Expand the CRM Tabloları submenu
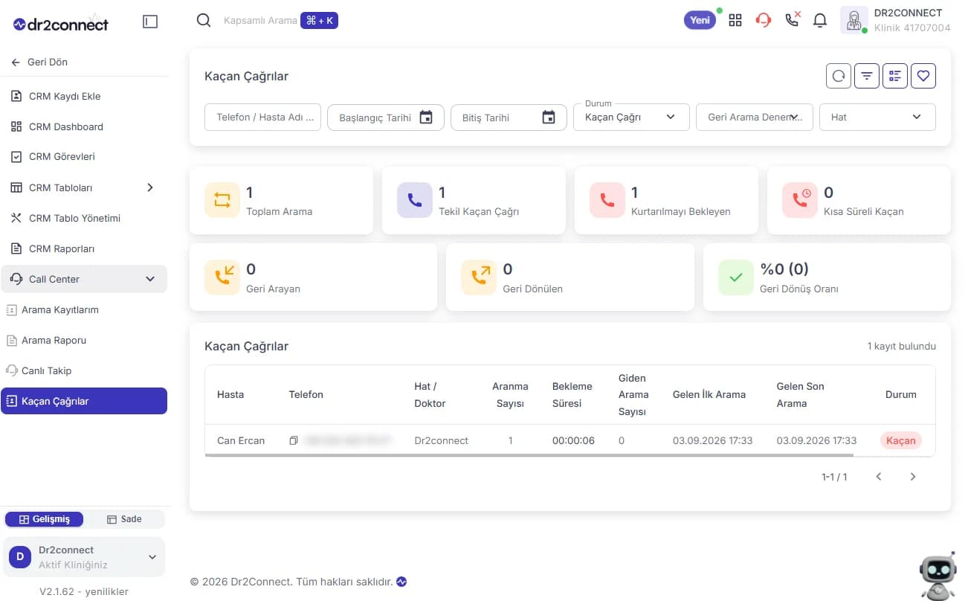 pos(150,187)
